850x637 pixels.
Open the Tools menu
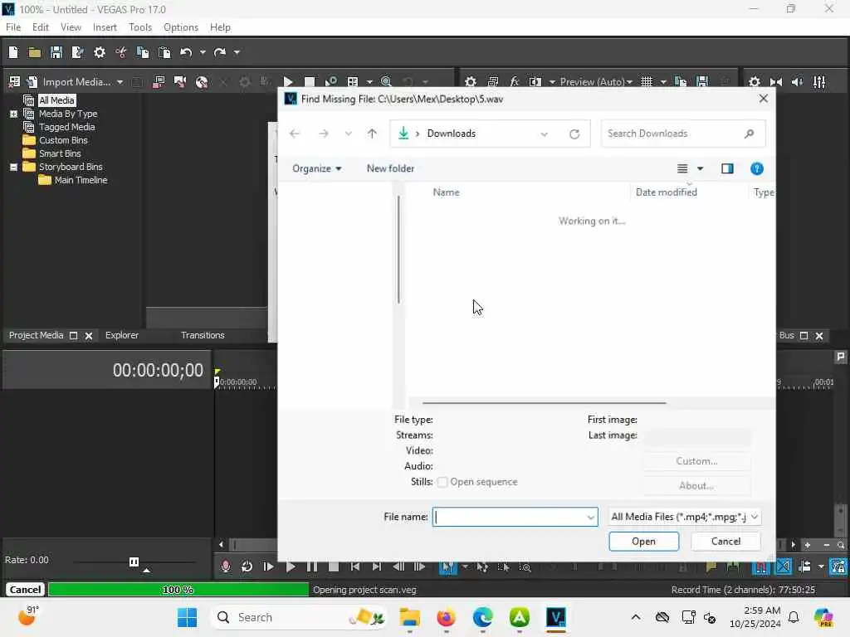(140, 27)
